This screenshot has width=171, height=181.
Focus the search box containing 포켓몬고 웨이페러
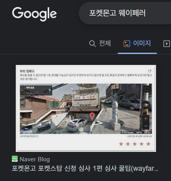tap(125, 13)
